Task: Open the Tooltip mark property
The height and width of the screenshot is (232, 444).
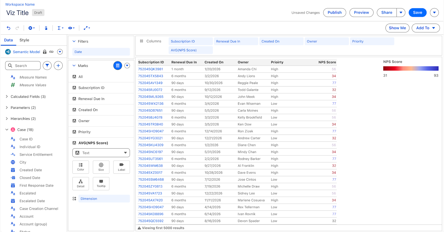Action: 101,184
